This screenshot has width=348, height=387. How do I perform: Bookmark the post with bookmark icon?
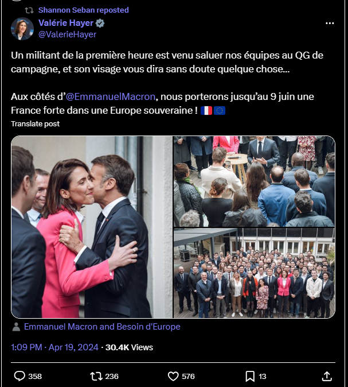tap(250, 377)
